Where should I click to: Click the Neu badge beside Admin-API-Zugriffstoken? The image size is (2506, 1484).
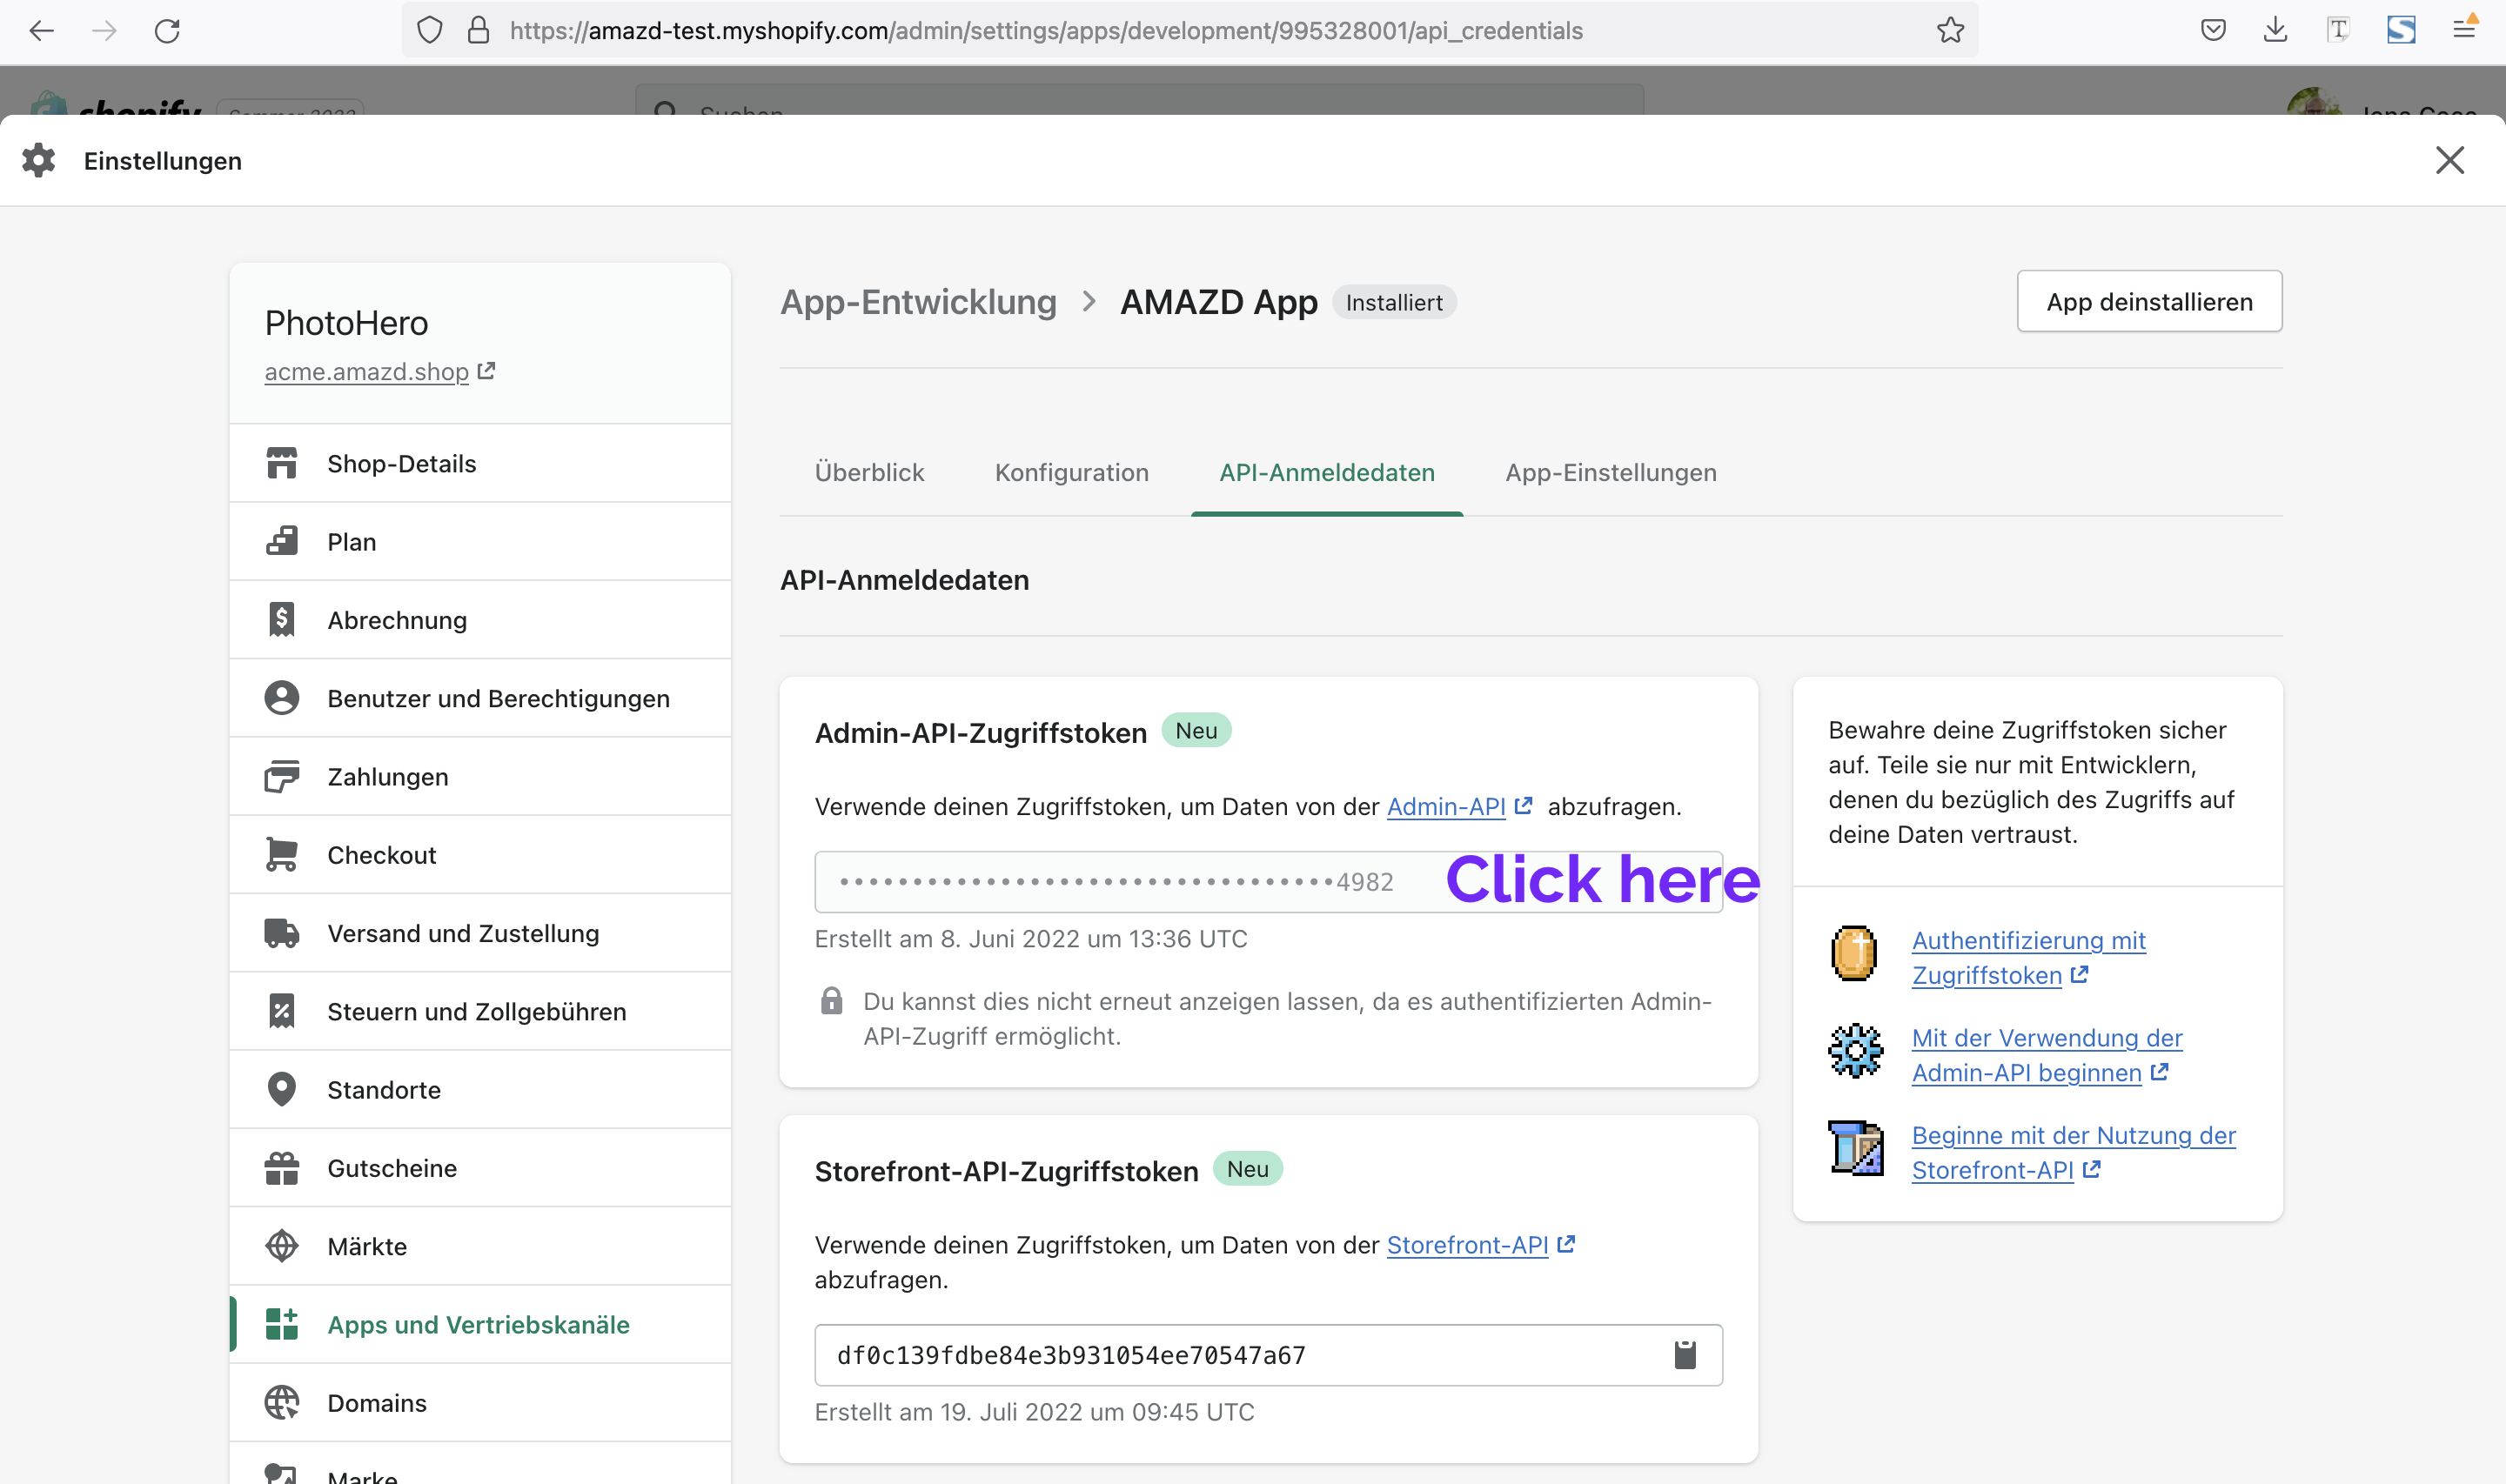point(1196,730)
